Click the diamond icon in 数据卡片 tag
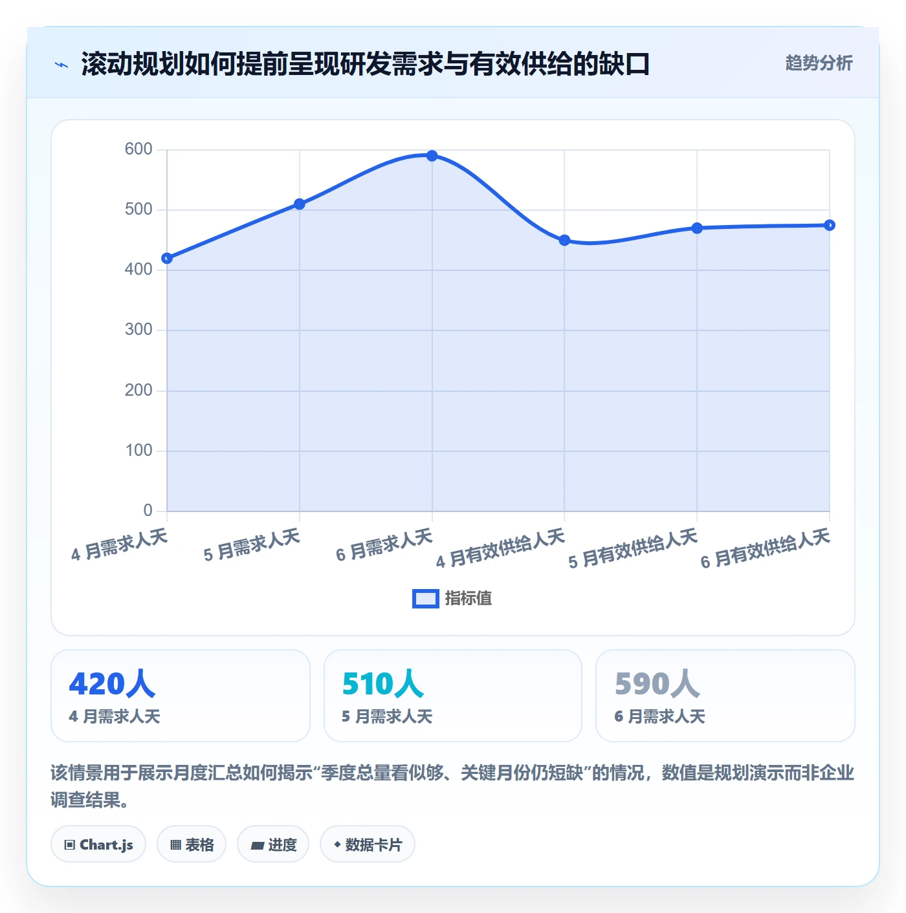 [x=337, y=844]
